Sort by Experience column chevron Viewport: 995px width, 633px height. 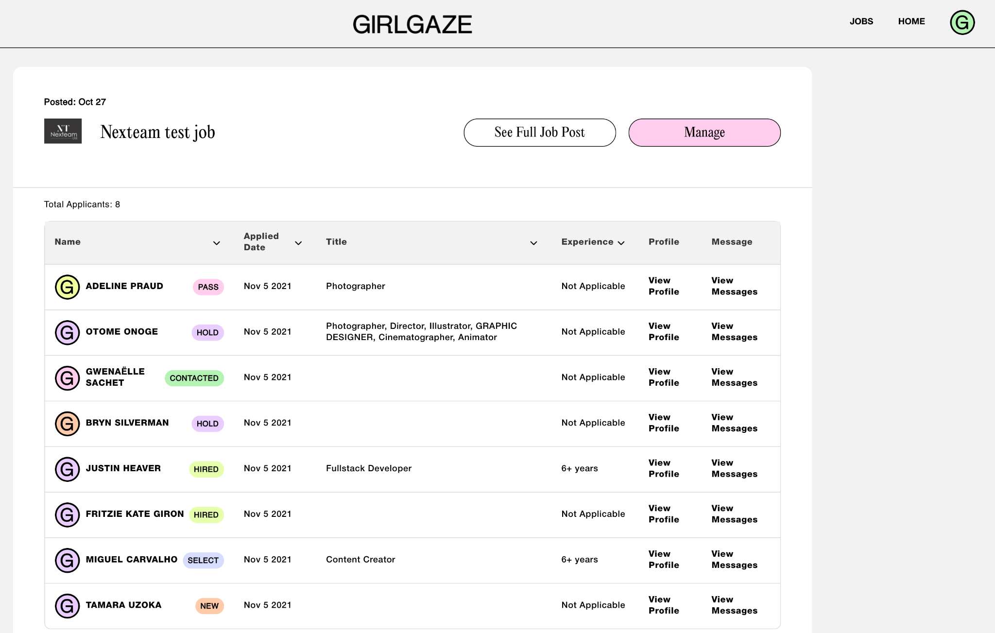(621, 243)
